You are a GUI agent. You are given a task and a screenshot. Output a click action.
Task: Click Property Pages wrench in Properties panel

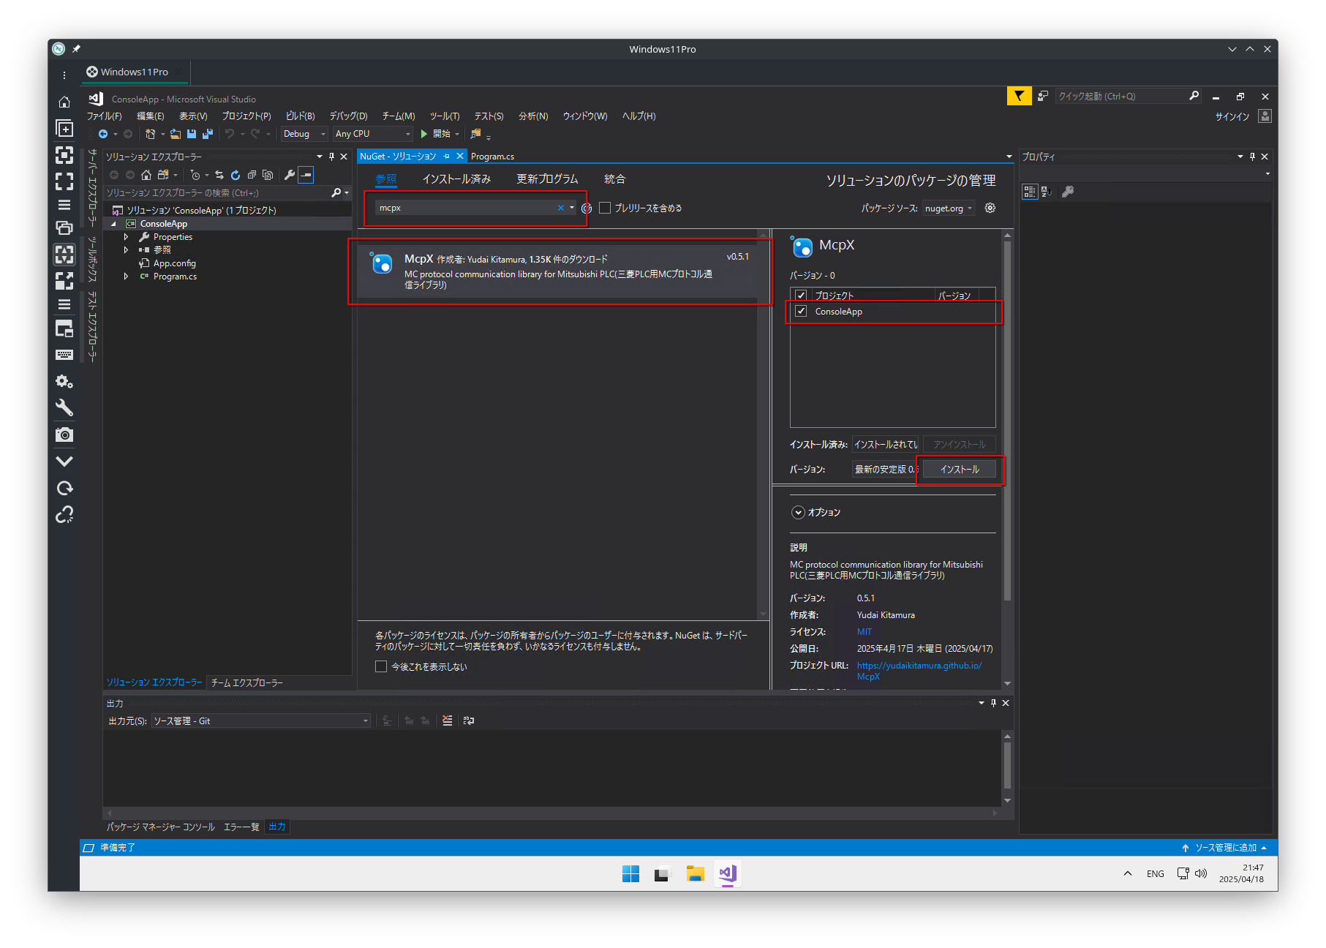point(1068,192)
